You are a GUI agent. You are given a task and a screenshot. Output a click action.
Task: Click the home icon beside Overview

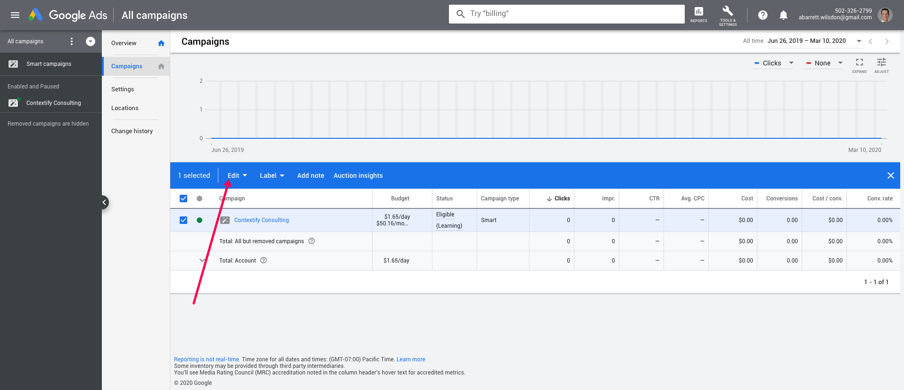[x=161, y=43]
